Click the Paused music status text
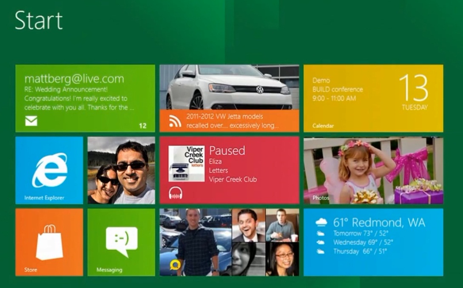Image resolution: width=463 pixels, height=288 pixels. (x=227, y=150)
